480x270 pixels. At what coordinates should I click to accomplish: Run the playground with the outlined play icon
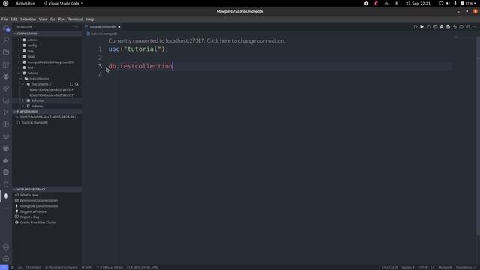(415, 27)
